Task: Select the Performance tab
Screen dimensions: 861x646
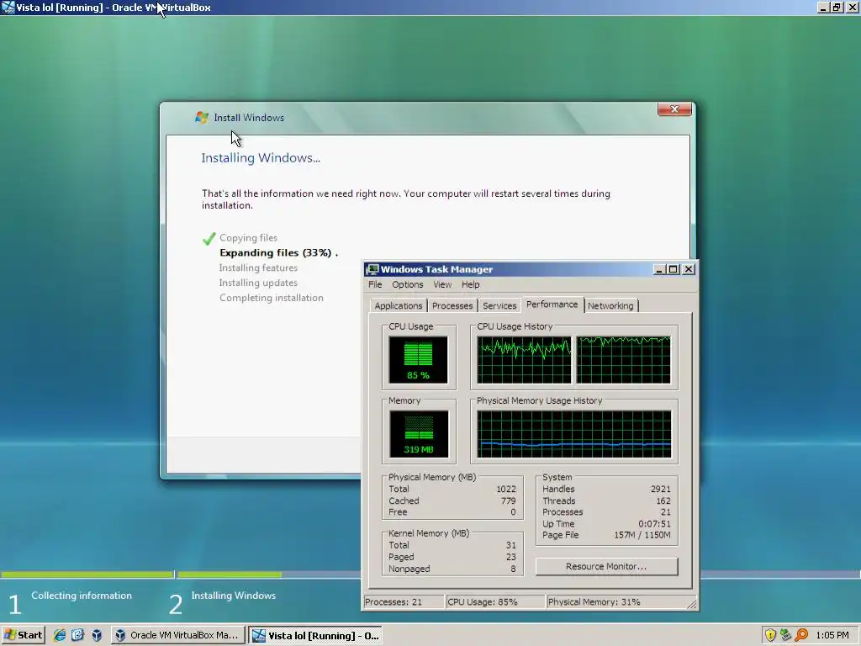Action: tap(552, 304)
